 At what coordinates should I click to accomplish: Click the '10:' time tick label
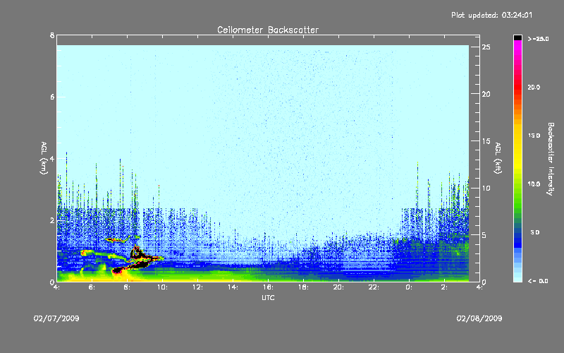coord(163,287)
